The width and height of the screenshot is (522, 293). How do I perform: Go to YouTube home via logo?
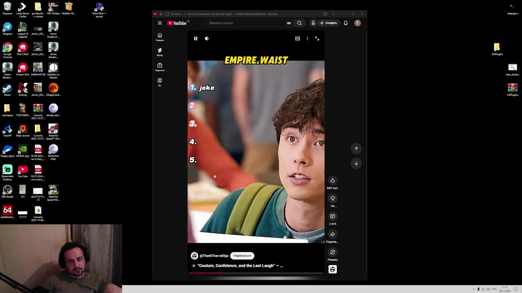(x=177, y=23)
